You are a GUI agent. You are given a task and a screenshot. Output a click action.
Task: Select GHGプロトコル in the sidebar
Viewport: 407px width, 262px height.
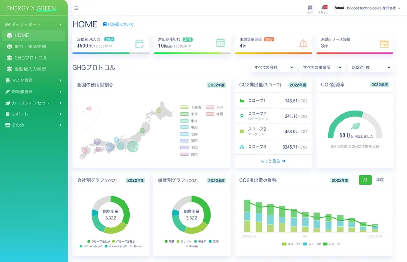point(31,58)
